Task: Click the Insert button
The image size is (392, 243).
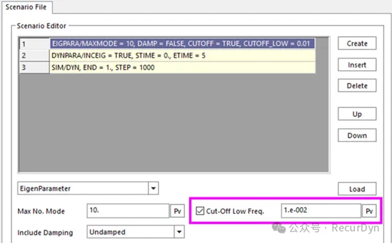Action: (357, 65)
